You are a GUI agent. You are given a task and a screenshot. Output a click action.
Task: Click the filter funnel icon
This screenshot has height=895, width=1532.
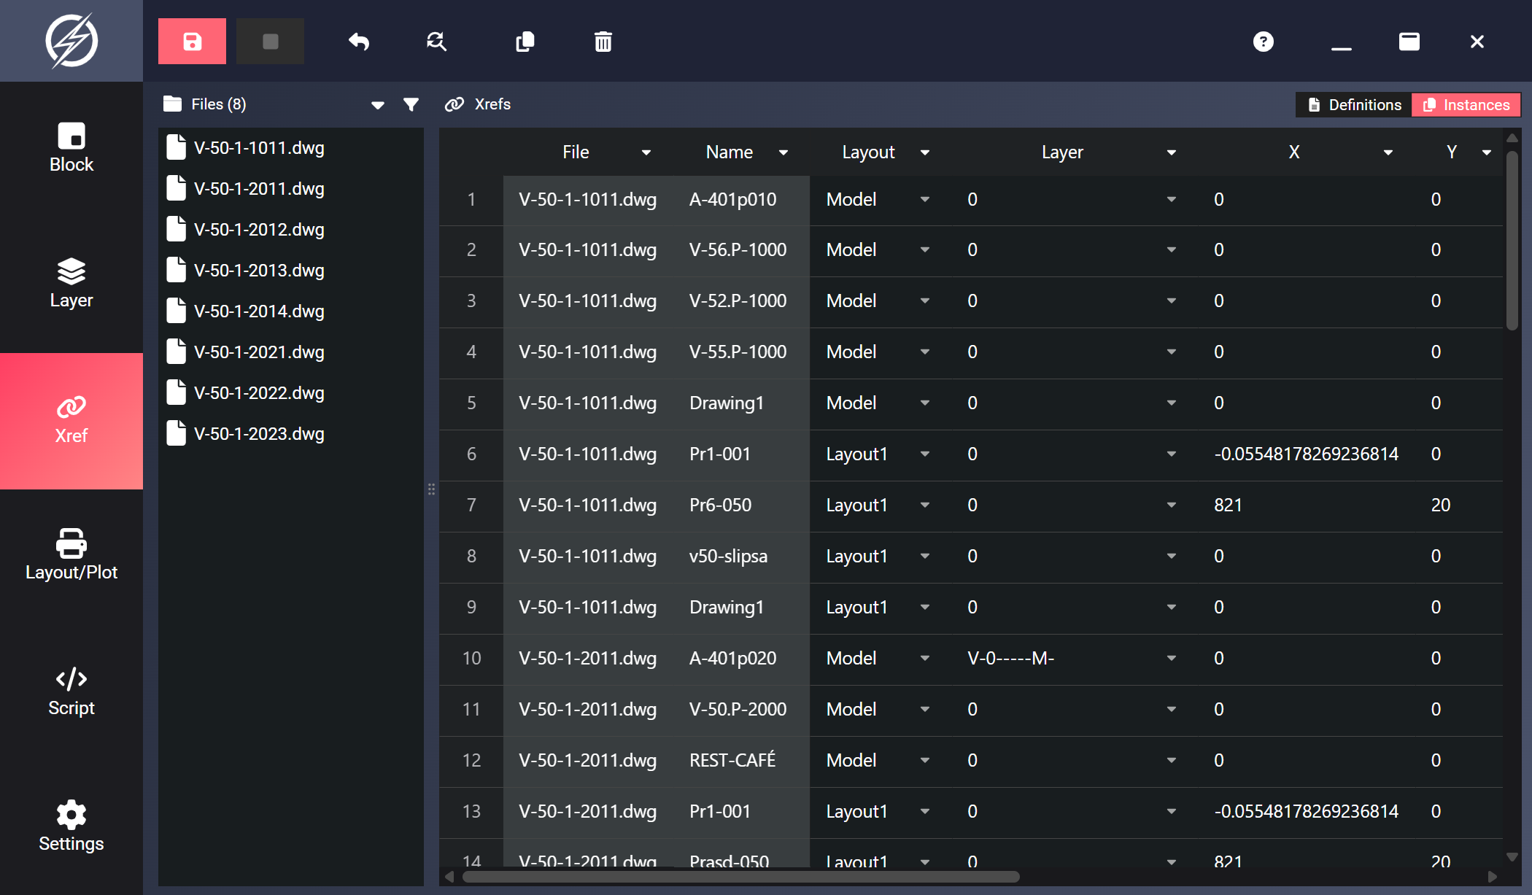(x=411, y=104)
